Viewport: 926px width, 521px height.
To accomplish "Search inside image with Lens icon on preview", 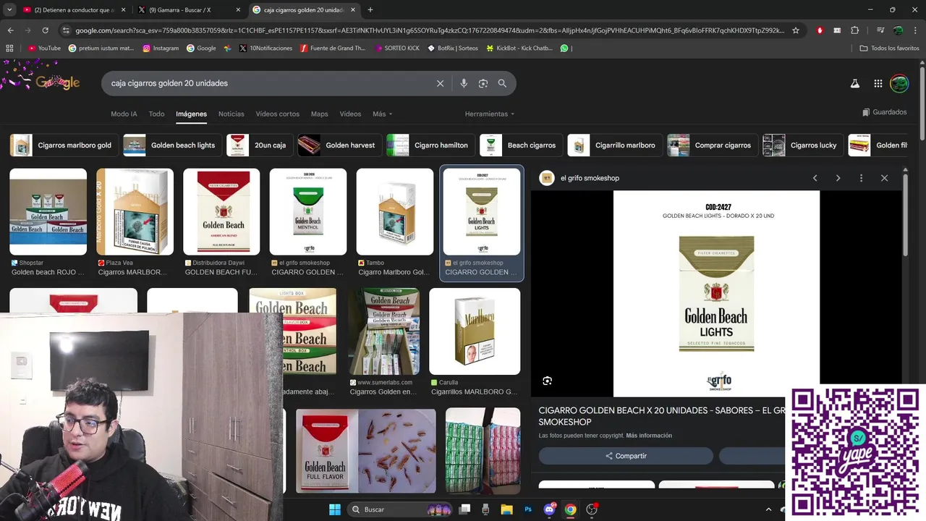I will point(548,381).
